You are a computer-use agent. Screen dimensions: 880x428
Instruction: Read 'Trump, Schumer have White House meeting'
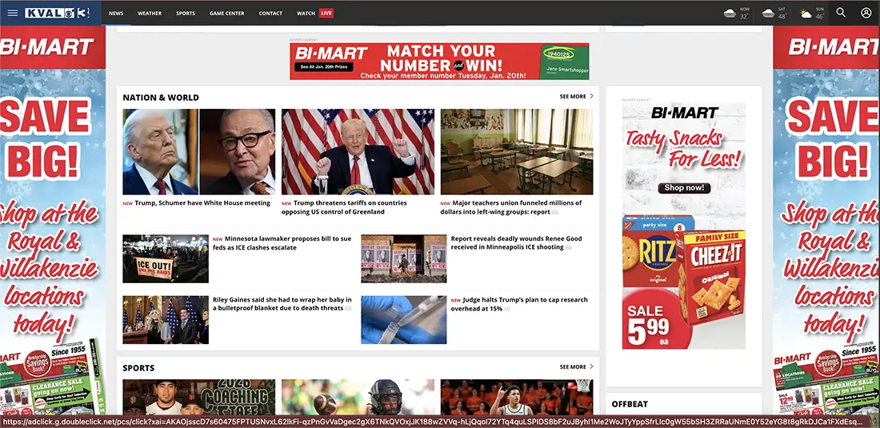202,203
